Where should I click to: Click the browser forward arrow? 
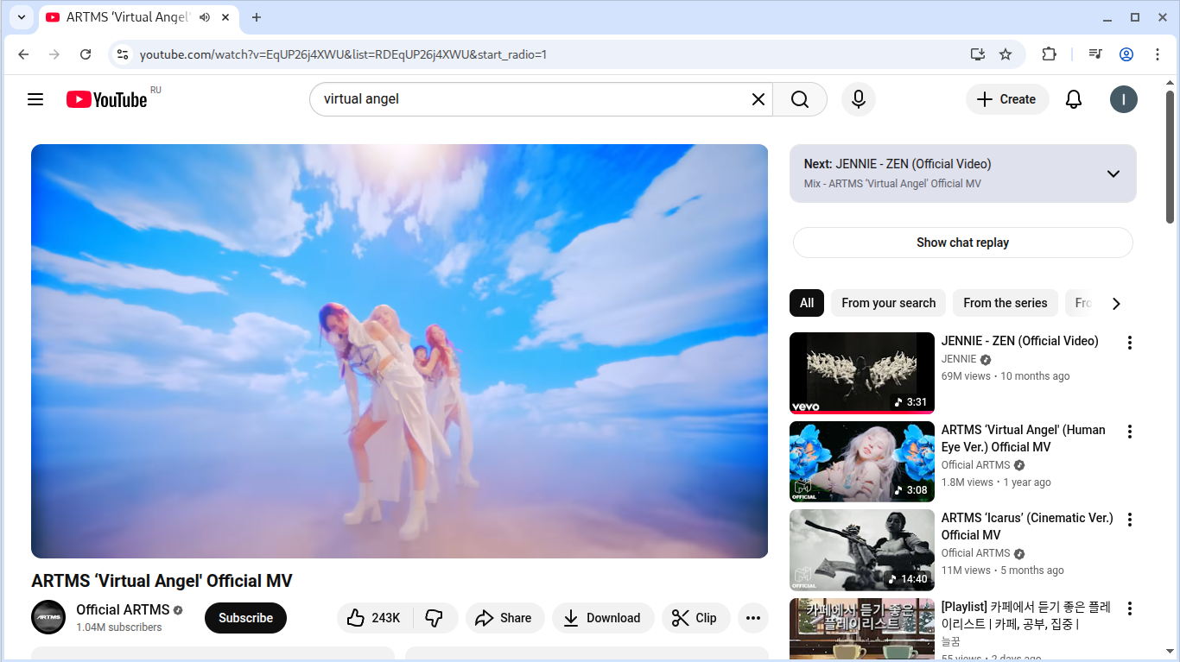54,54
